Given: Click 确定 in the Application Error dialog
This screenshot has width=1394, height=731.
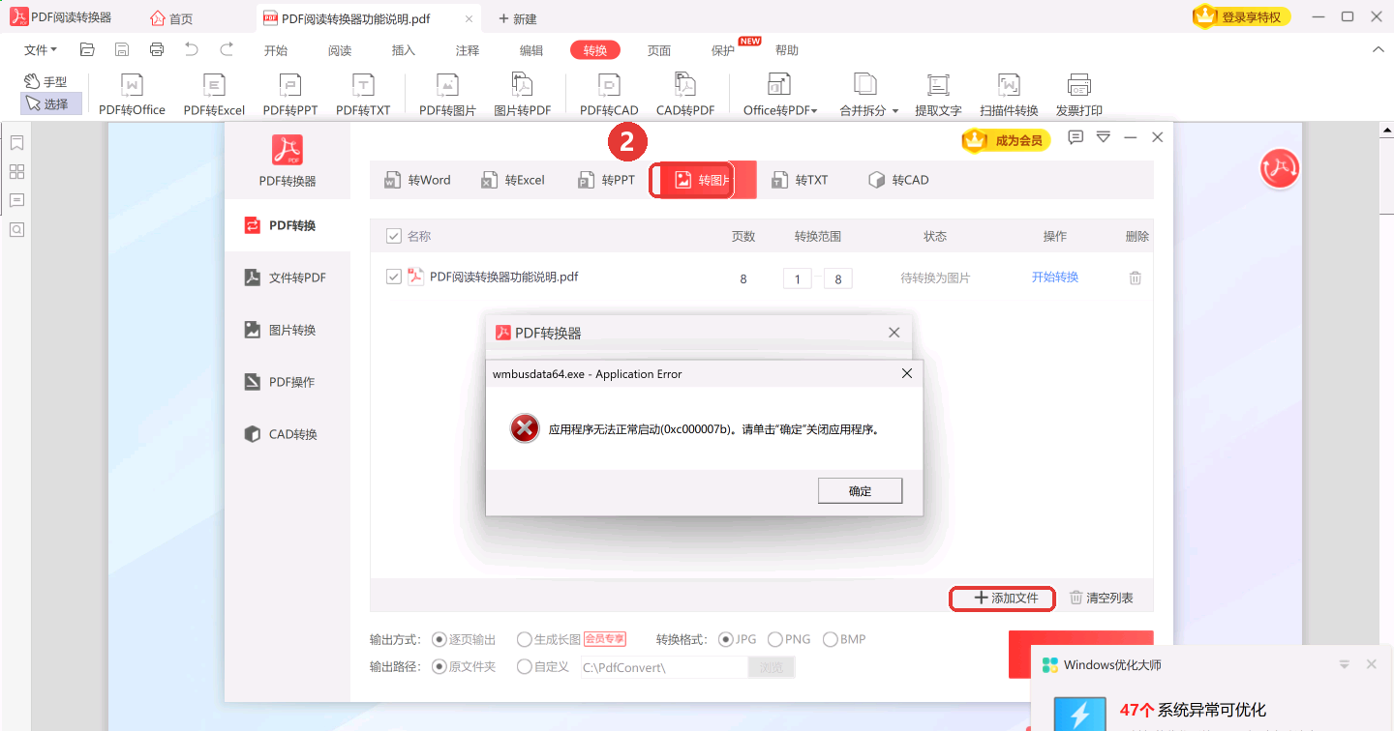Looking at the screenshot, I should (861, 491).
